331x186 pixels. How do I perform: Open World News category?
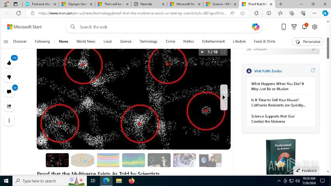click(86, 41)
